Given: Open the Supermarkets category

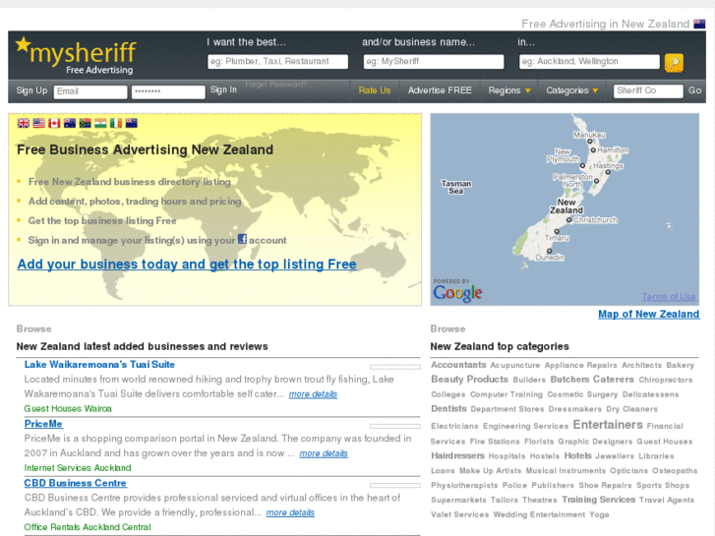Looking at the screenshot, I should (x=458, y=500).
